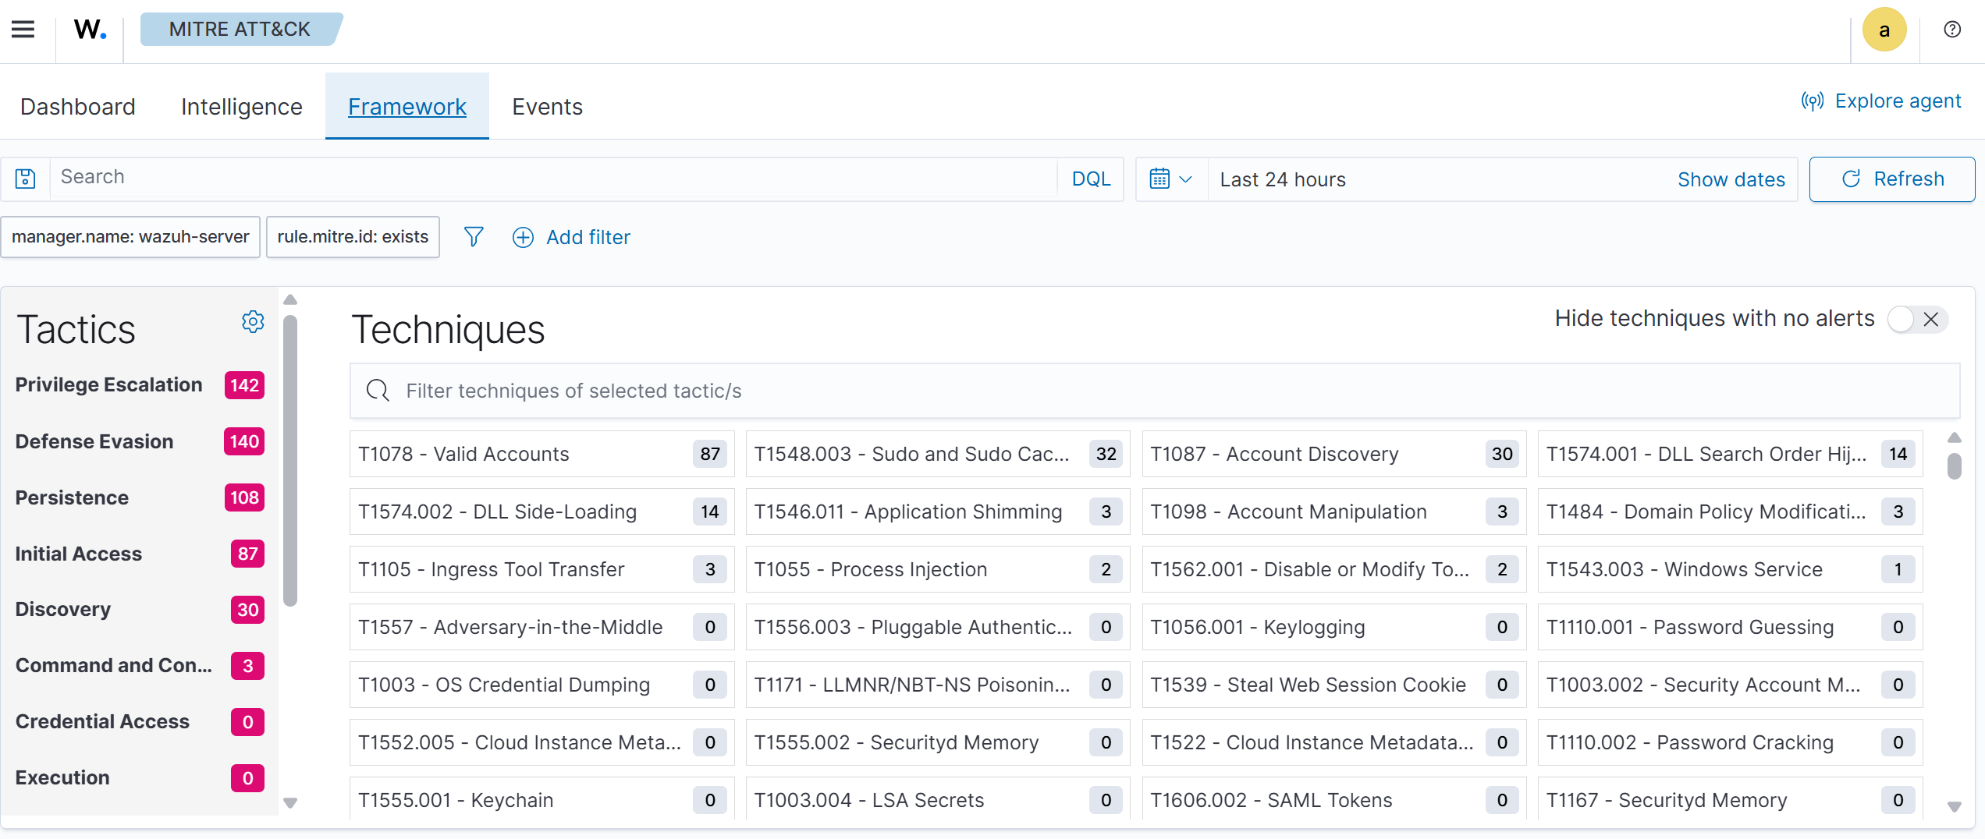Image resolution: width=1985 pixels, height=839 pixels.
Task: Click the Explore agent link
Action: point(1898,101)
